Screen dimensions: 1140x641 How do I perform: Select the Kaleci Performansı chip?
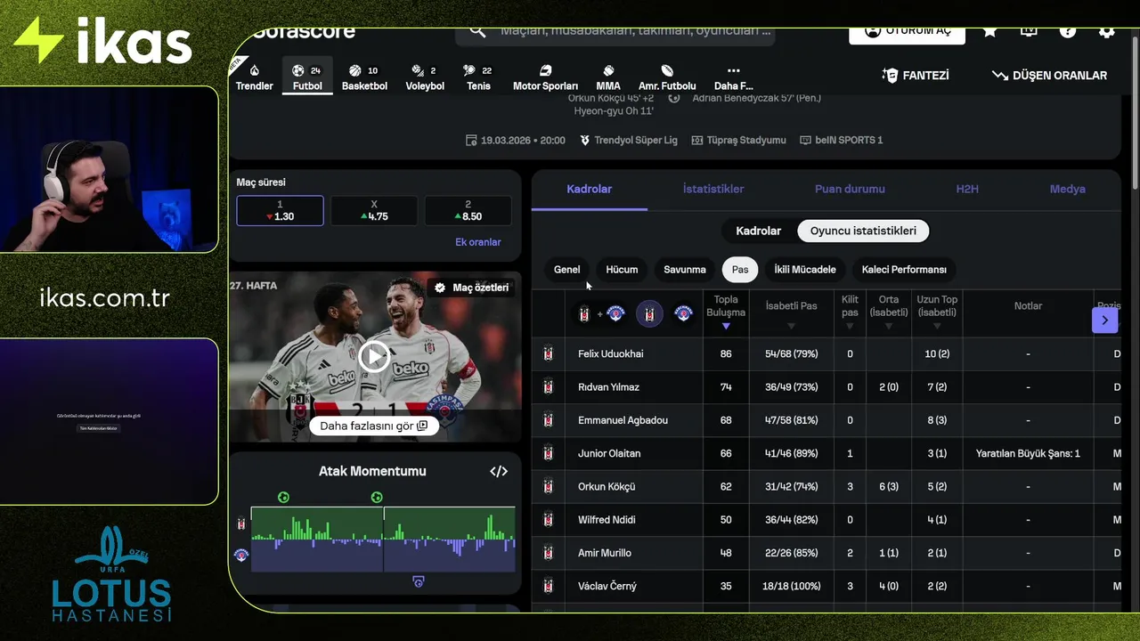pyautogui.click(x=904, y=270)
